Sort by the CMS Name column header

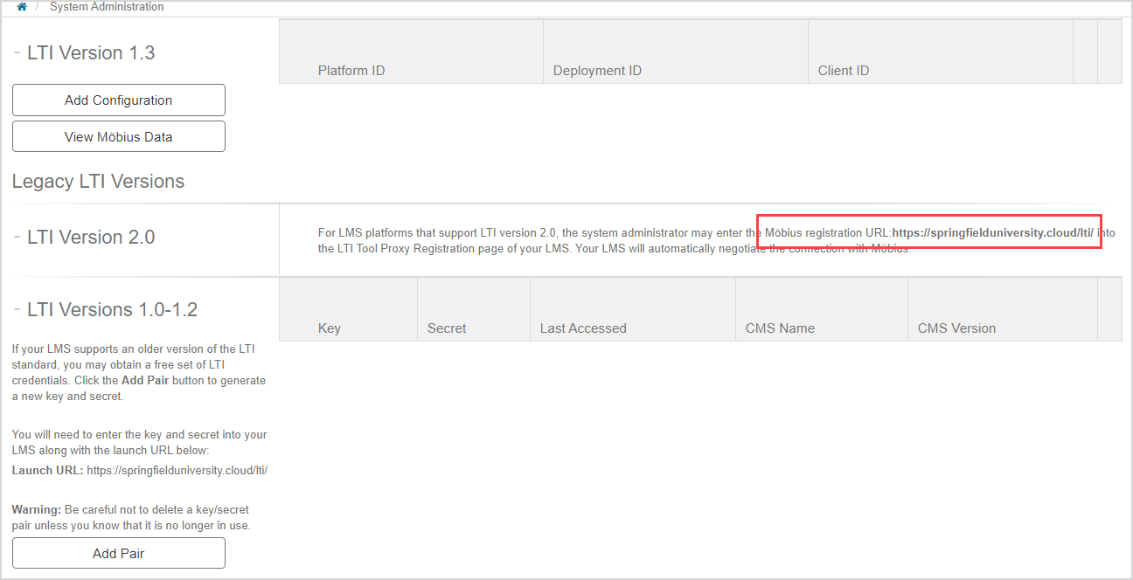point(780,328)
